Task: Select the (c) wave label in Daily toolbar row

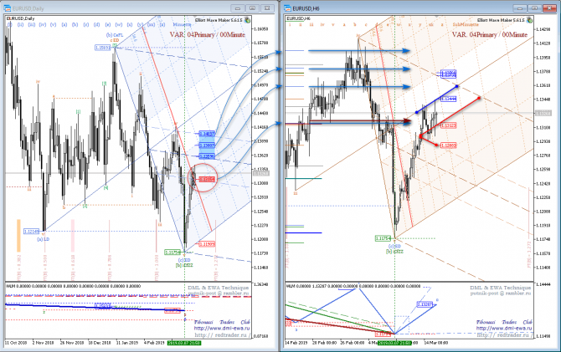Action: tap(86, 24)
